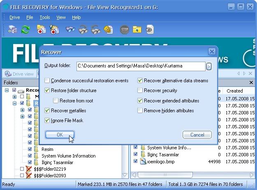Click the tab strip close X icon
The width and height of the screenshot is (257, 190).
point(250,74)
